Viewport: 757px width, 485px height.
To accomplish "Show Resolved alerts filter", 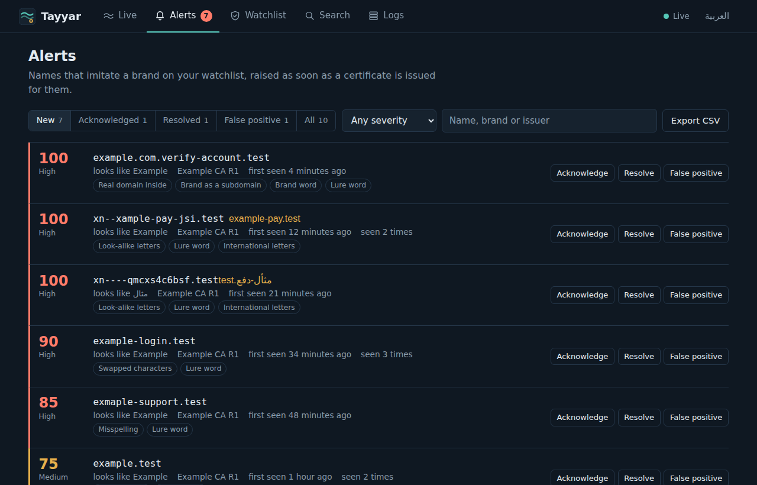I will (186, 121).
